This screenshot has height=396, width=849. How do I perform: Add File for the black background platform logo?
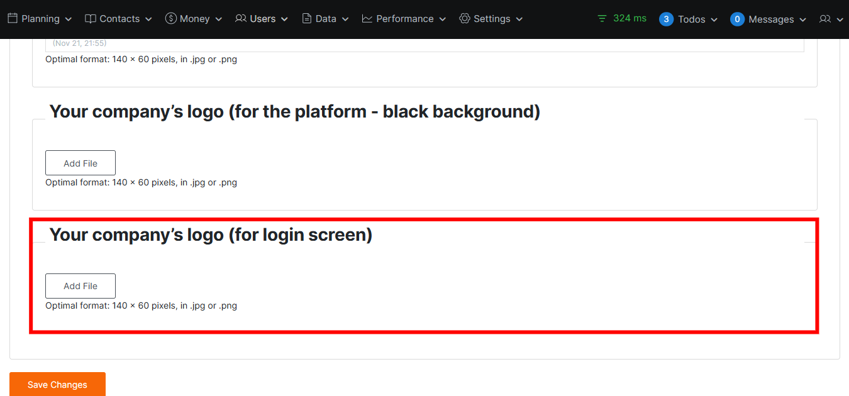(80, 163)
